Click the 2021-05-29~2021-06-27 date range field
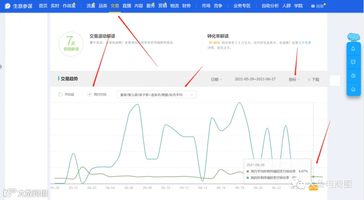Viewport: 364px width, 200px height. pyautogui.click(x=255, y=79)
